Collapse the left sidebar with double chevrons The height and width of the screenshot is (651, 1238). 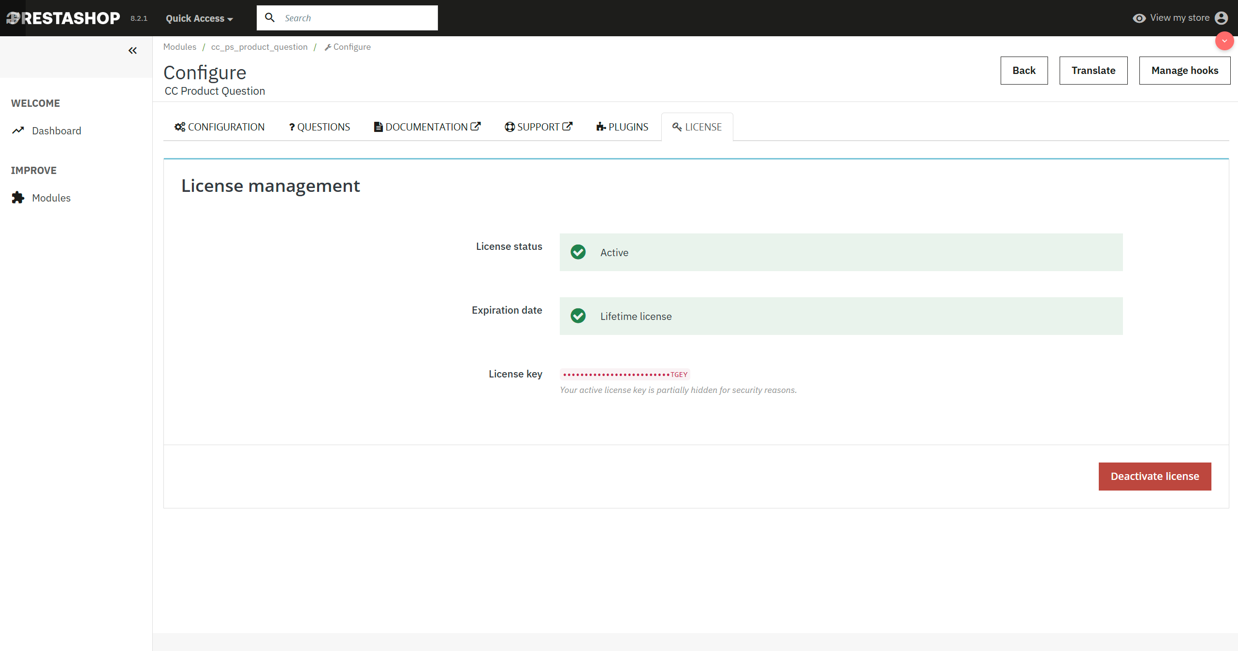pyautogui.click(x=132, y=50)
